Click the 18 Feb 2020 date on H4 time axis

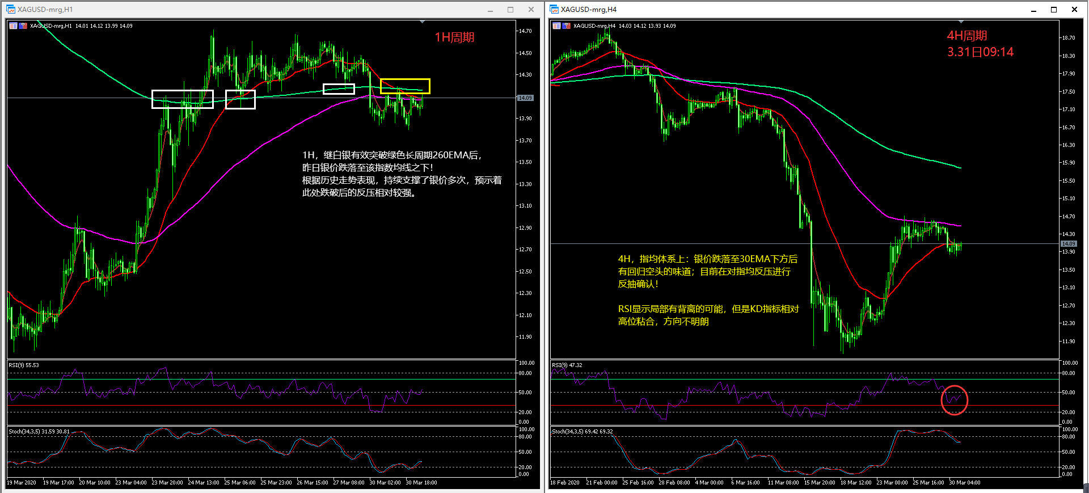(x=565, y=483)
